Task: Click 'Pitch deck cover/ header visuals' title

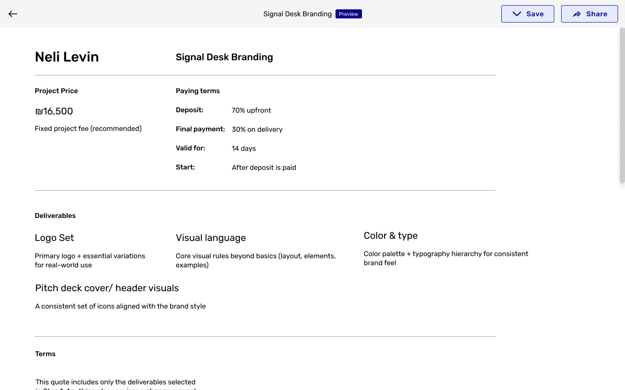Action: point(107,288)
